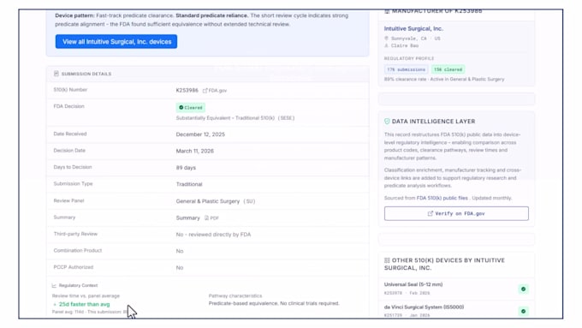Screen dimensions: 582x328
Task: Open the FDA.gov link beside K253986
Action: [x=217, y=91]
